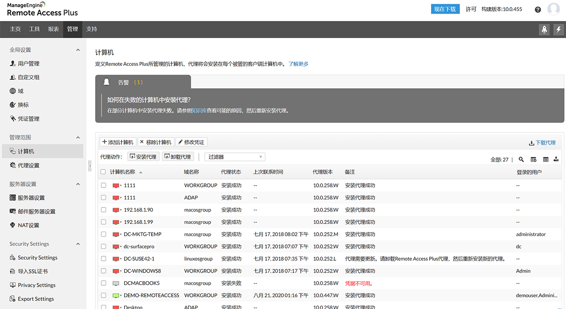Click the lightning bolt quick actions icon

(559, 30)
